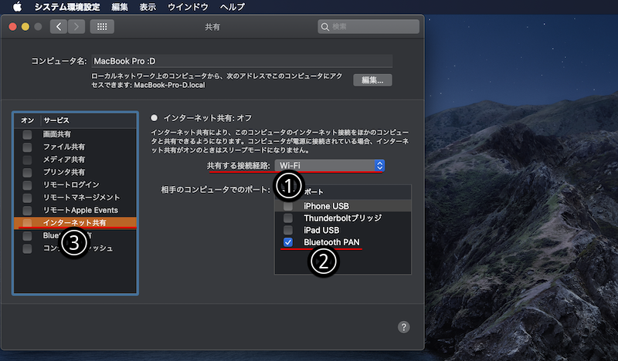
Task: Toggle the ファイル共有 service checkbox
Action: pyautogui.click(x=28, y=147)
